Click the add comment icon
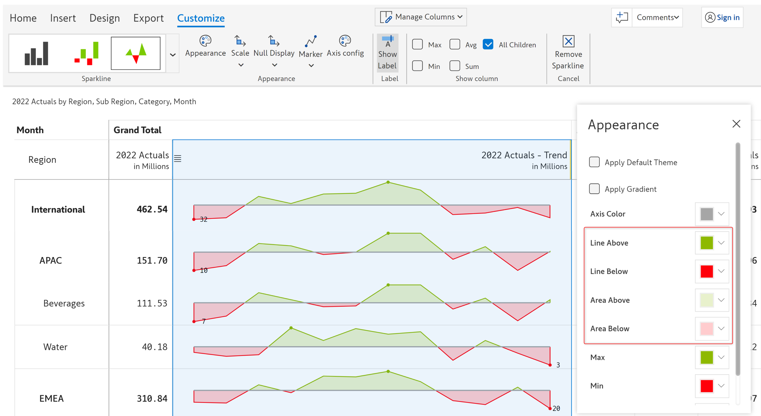Screen dimensions: 761x416 (622, 17)
